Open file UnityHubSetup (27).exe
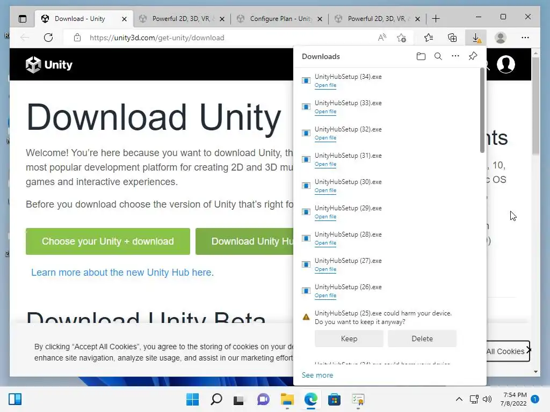The height and width of the screenshot is (412, 550). 325,269
